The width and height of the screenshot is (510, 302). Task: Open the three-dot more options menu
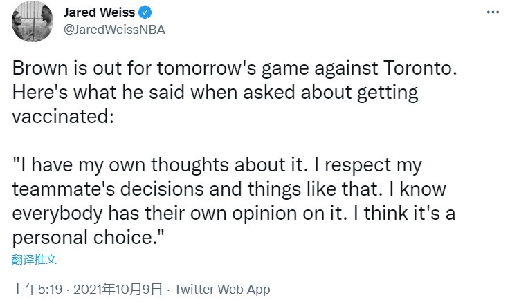(493, 12)
